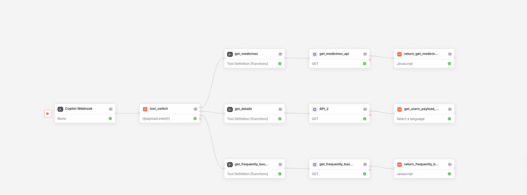527x195 pixels.
Task: Open comment icon on get_details node
Action: click(280, 109)
